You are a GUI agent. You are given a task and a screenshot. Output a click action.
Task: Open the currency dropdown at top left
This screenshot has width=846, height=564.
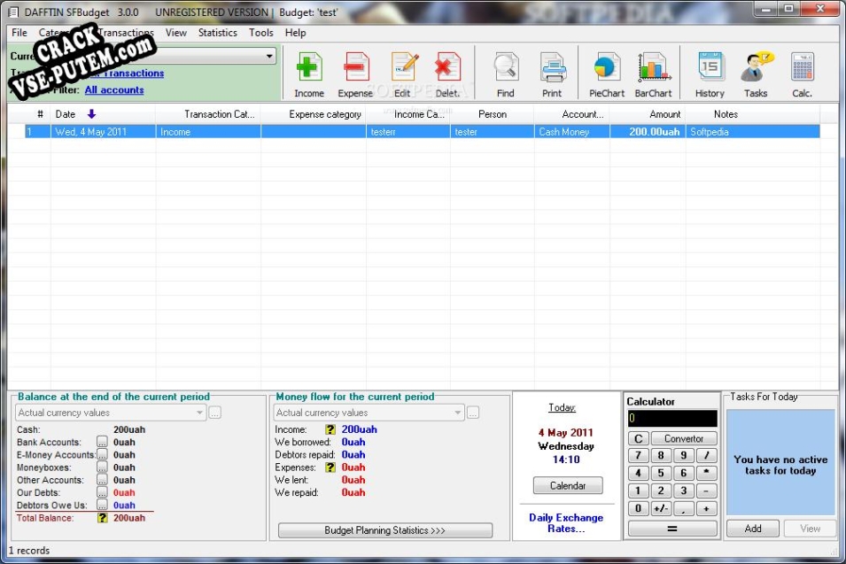click(269, 56)
